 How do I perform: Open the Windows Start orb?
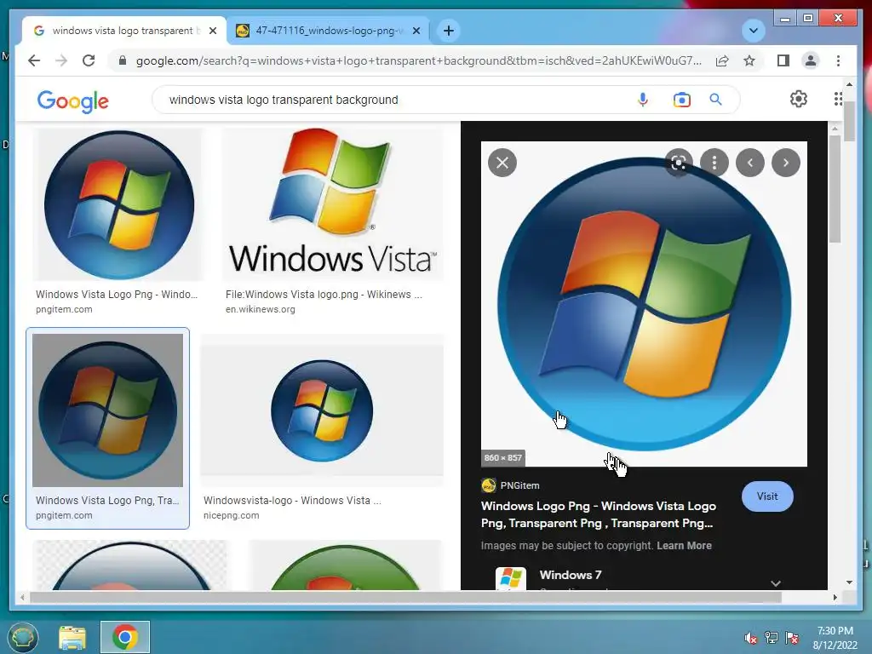pos(22,637)
